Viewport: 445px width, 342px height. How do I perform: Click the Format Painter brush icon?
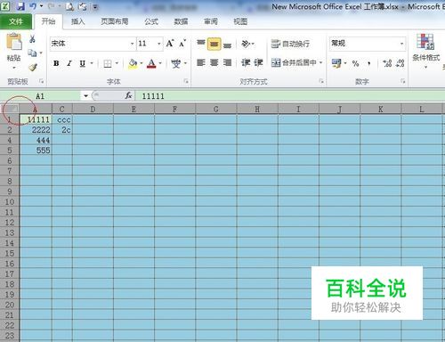(x=33, y=68)
